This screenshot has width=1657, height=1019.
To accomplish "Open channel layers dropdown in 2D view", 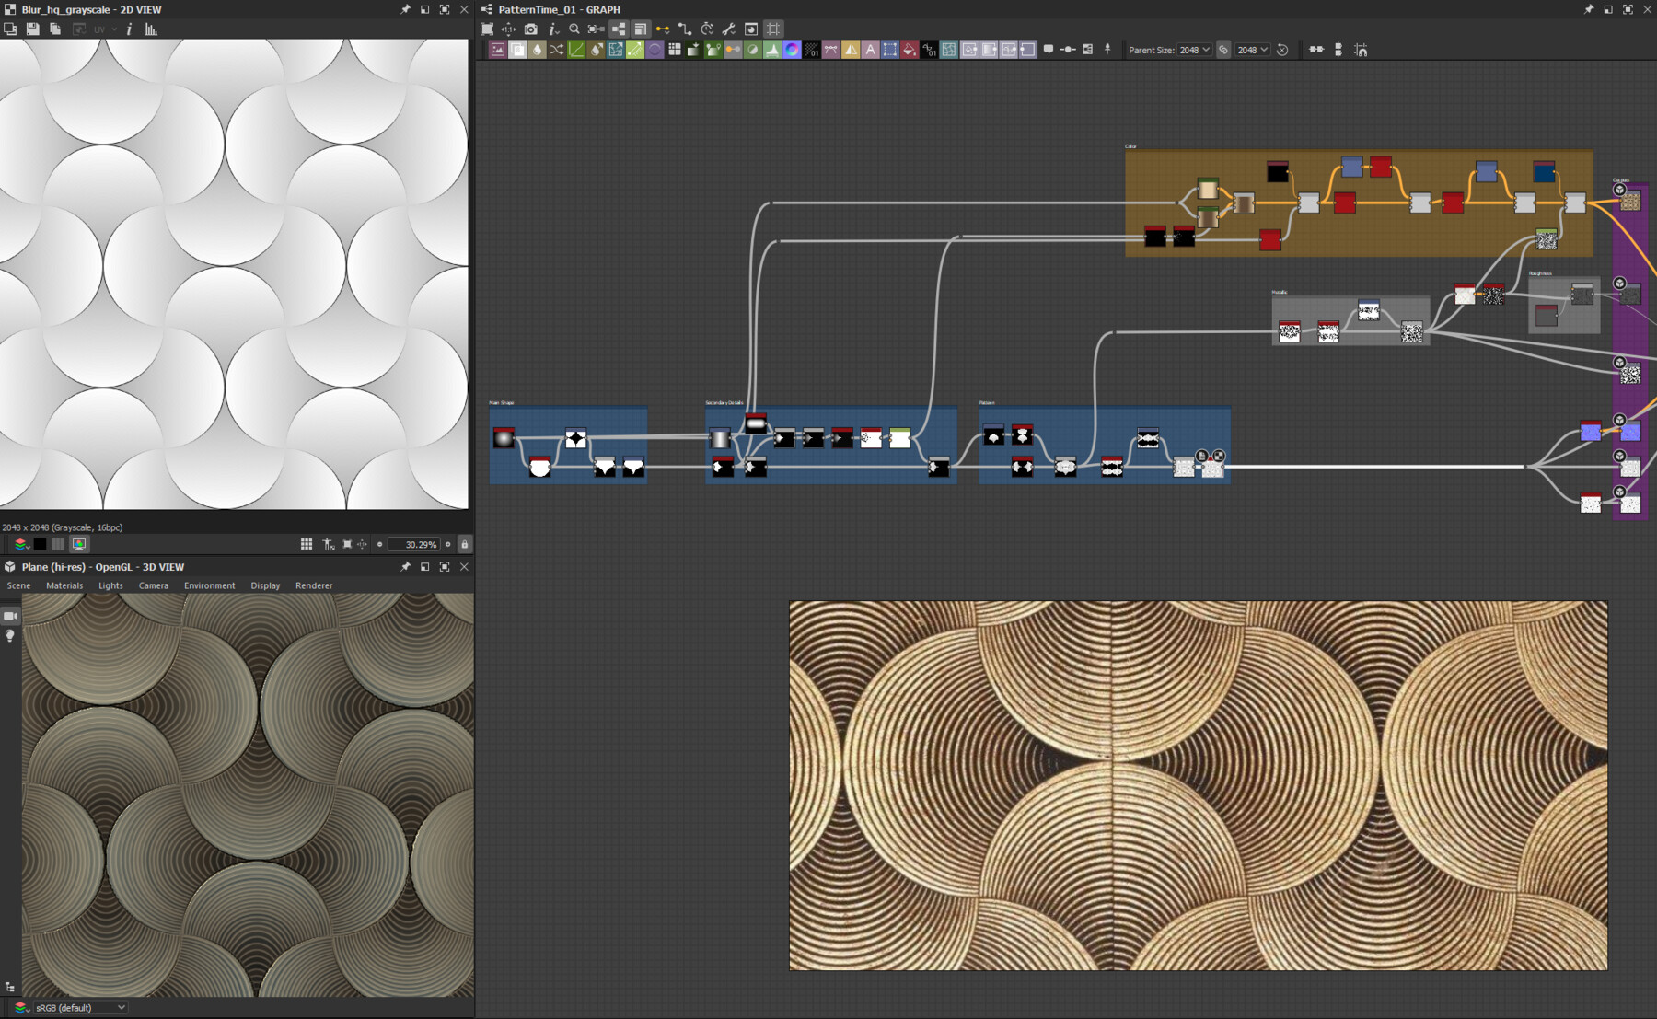I will click(20, 544).
